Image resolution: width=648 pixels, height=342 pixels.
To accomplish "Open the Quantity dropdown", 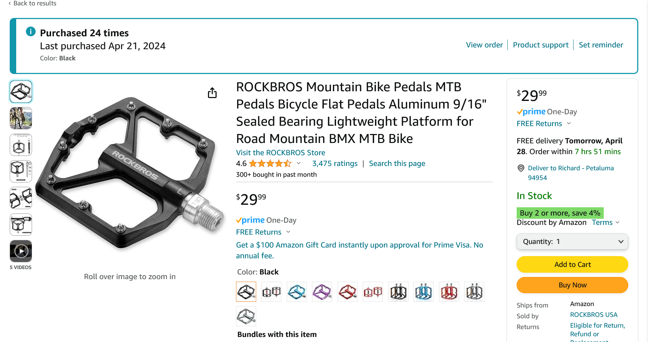I will [572, 242].
